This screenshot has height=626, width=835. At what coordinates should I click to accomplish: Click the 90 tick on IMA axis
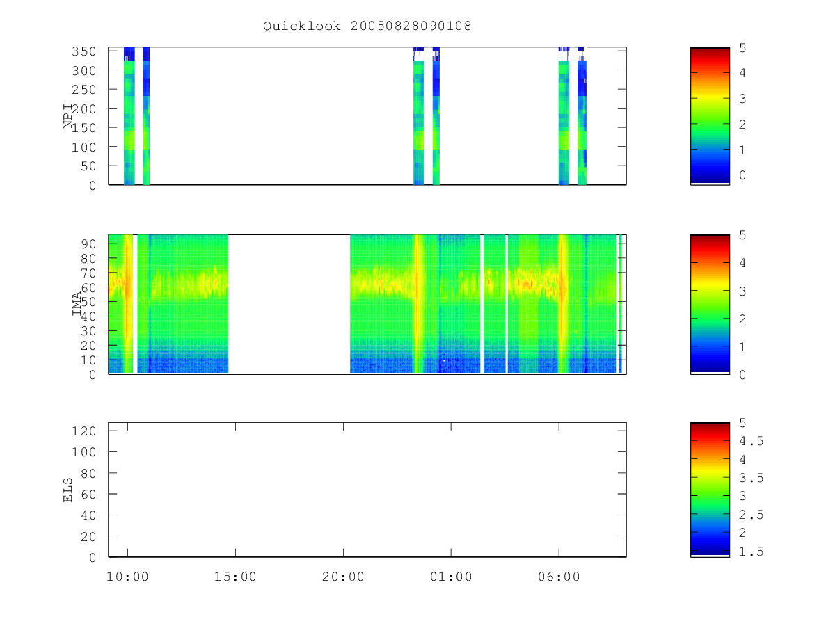89,243
